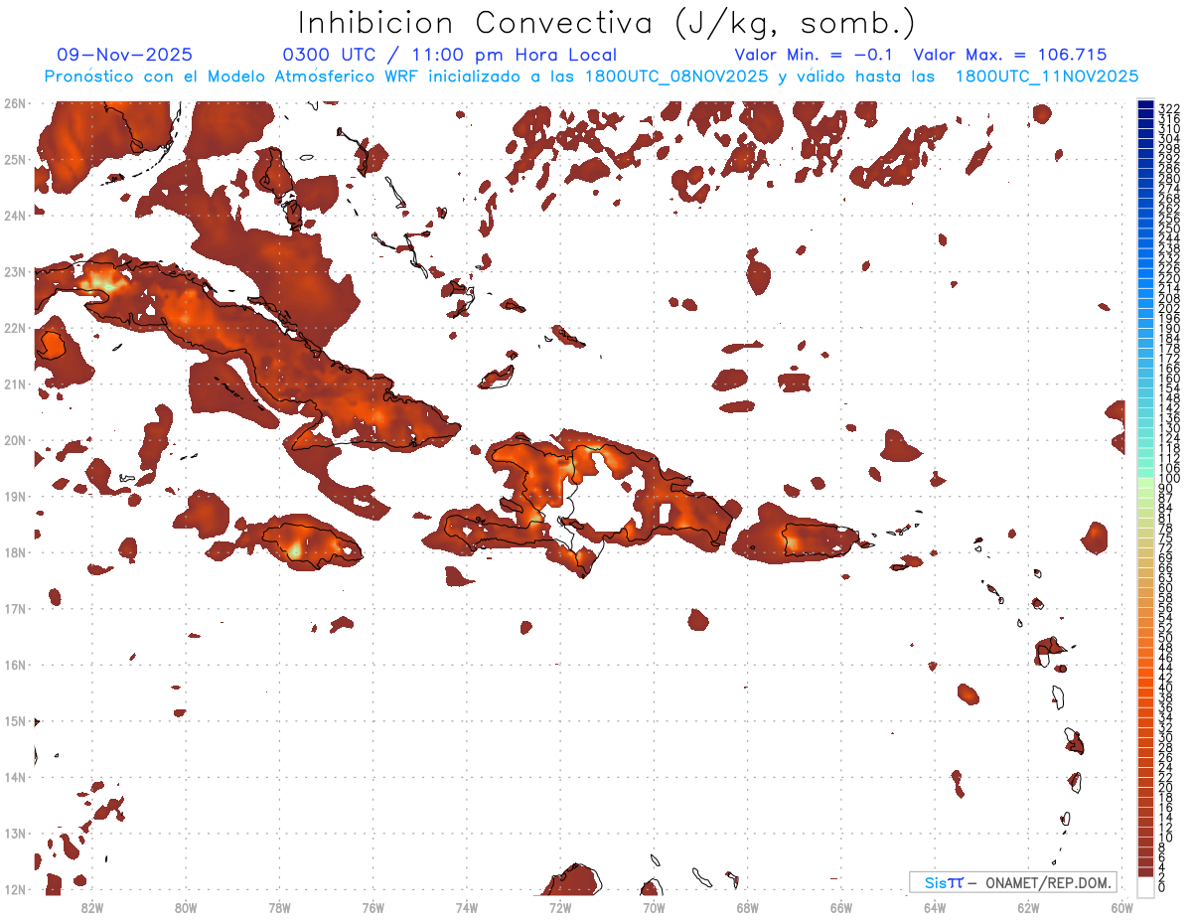
Task: Click the '1800UTC_11NOV2025' valid-until time
Action: 1047,77
